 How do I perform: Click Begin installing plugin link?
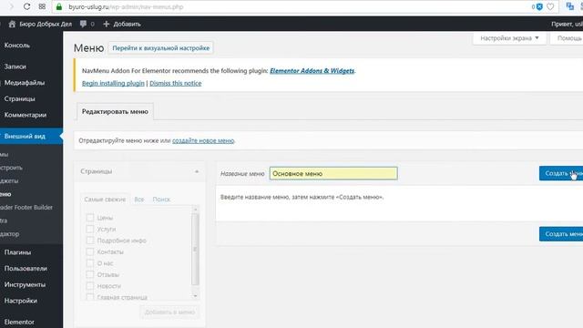[x=113, y=83]
